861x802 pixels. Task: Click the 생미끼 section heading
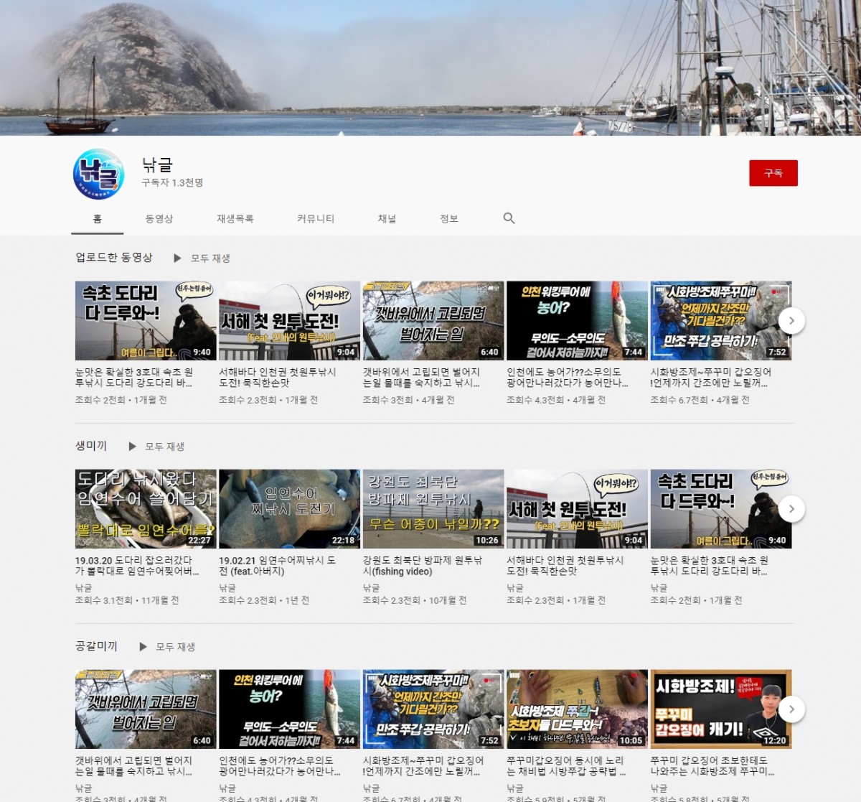pyautogui.click(x=91, y=446)
